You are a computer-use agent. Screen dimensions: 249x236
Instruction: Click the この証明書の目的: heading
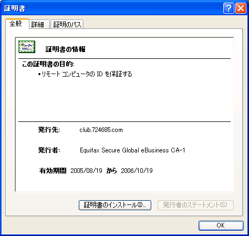click(x=48, y=64)
